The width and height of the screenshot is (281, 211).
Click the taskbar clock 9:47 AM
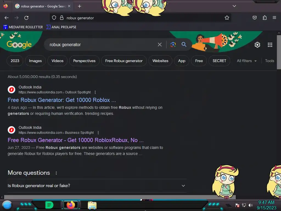pyautogui.click(x=266, y=202)
